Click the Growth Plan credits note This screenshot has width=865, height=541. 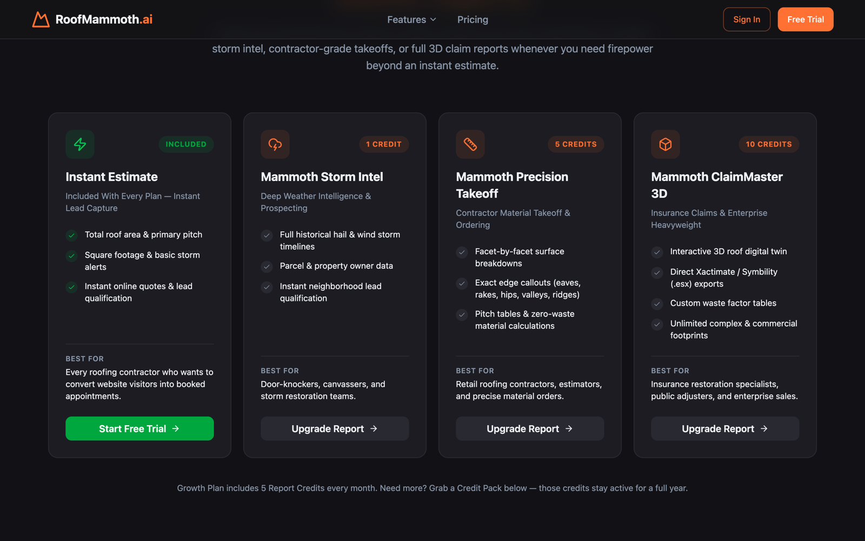[432, 488]
